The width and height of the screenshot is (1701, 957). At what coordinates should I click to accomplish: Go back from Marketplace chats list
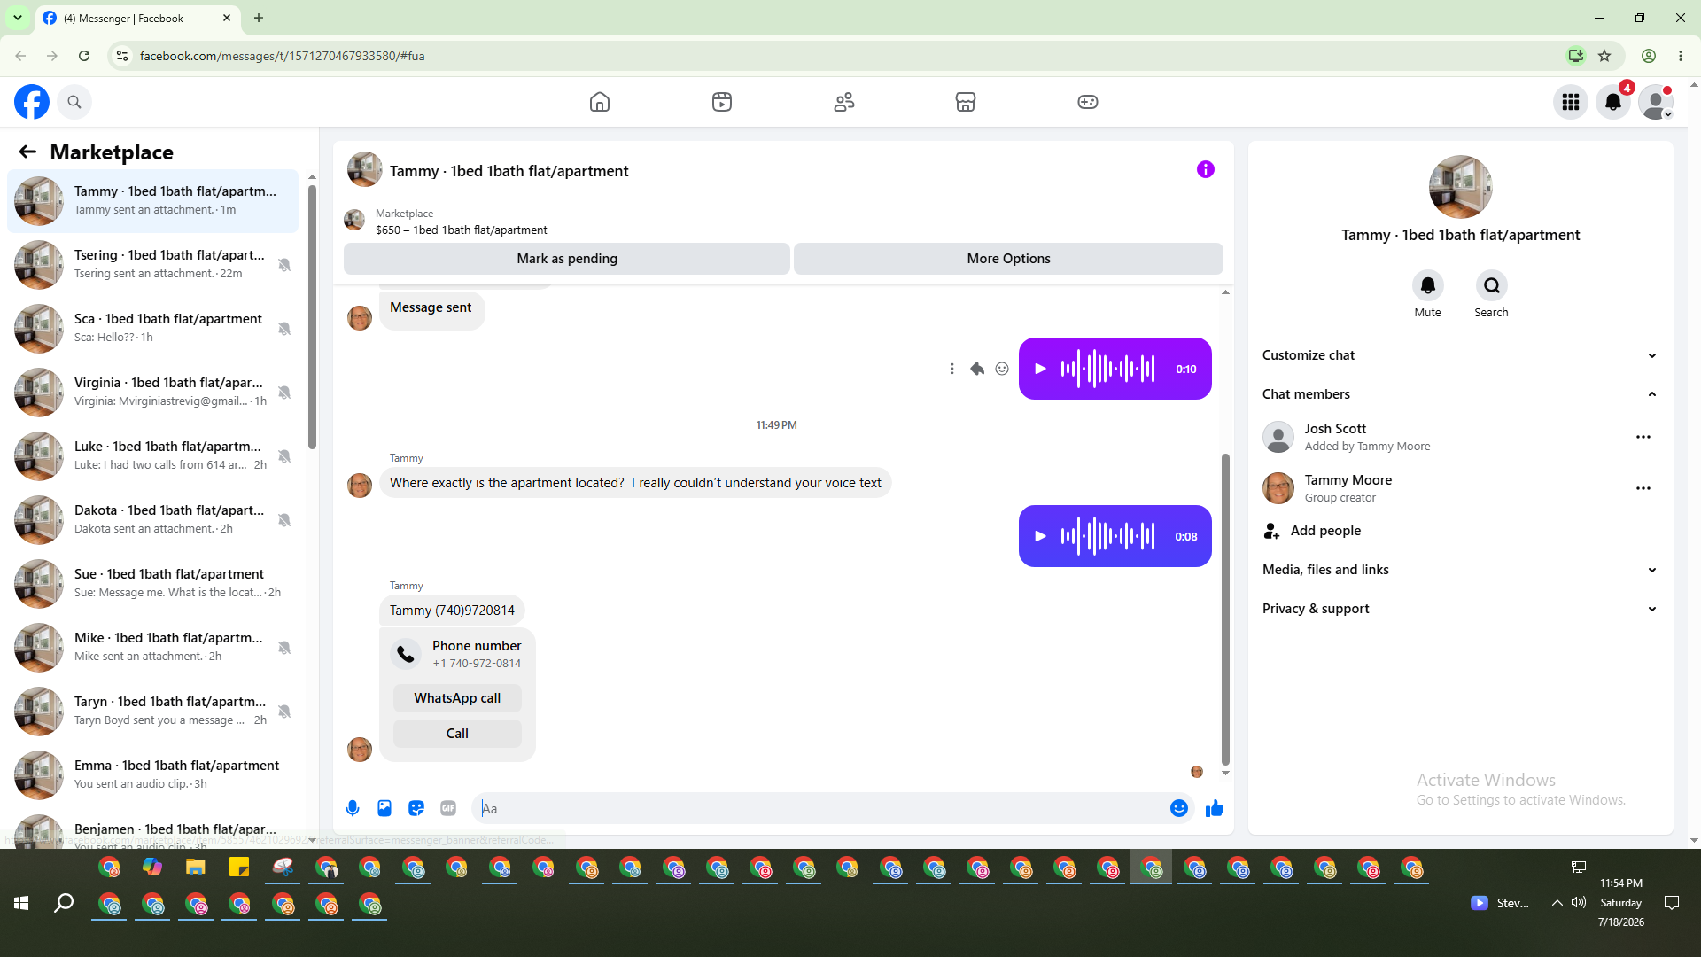coord(27,152)
